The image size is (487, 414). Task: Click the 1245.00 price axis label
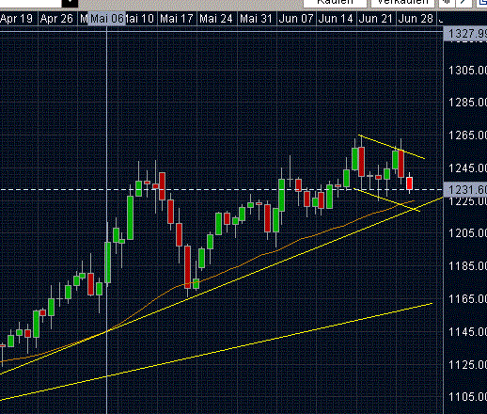click(467, 168)
